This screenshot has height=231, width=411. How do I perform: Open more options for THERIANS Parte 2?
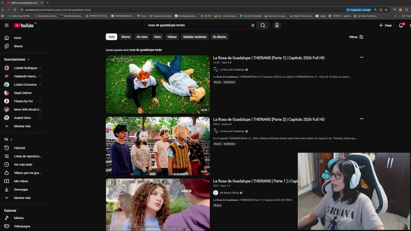tap(362, 119)
